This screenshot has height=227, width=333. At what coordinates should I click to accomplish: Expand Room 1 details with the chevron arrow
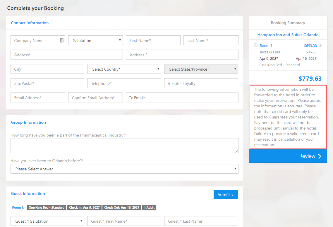click(320, 45)
